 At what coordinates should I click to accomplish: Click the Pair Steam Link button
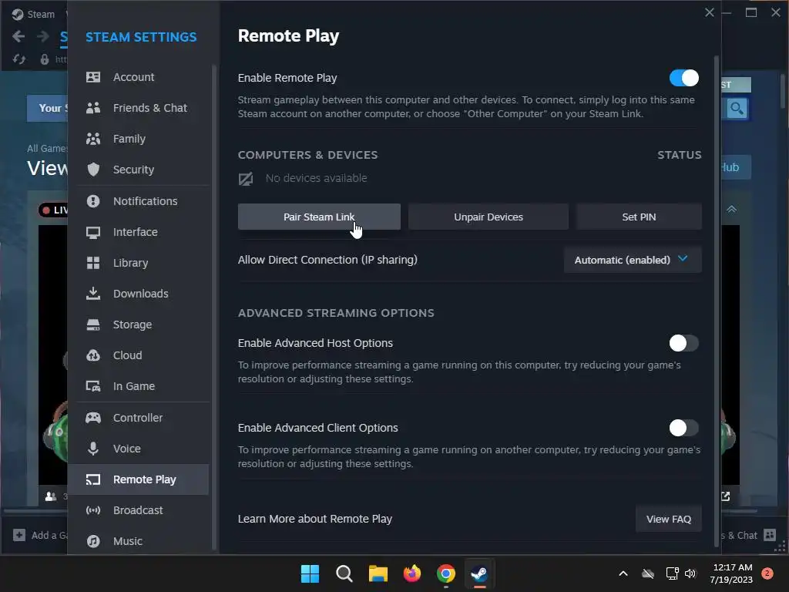(x=319, y=217)
